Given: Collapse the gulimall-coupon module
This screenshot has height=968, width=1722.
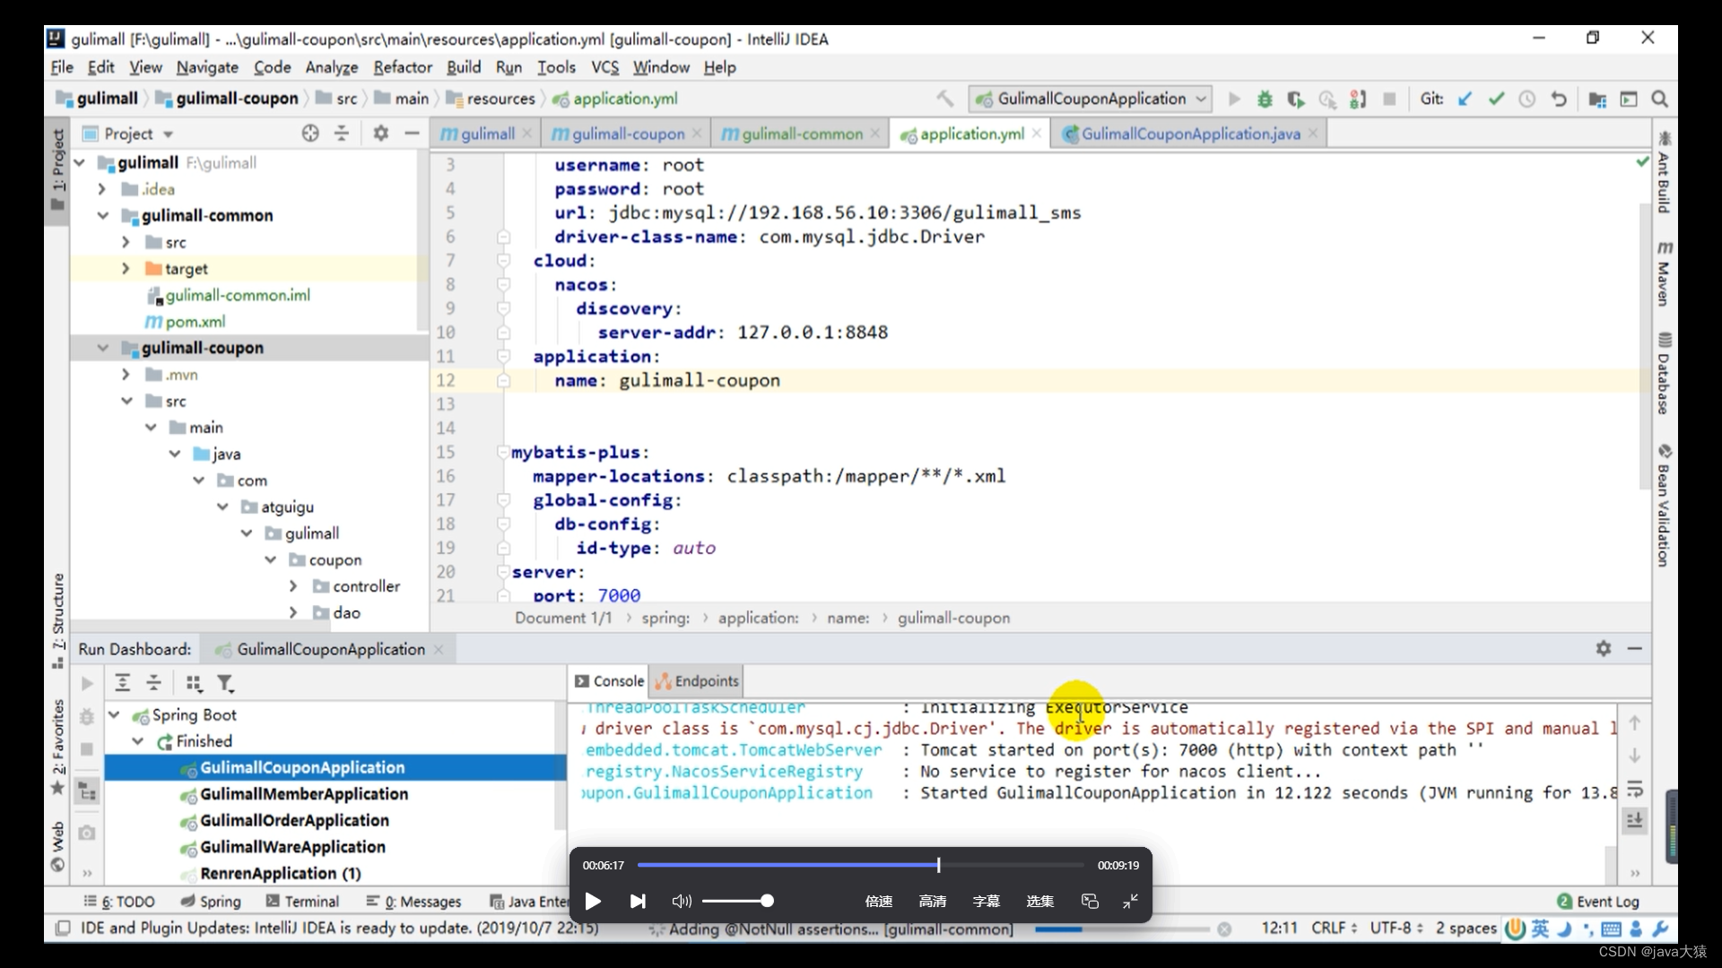Looking at the screenshot, I should click(102, 348).
